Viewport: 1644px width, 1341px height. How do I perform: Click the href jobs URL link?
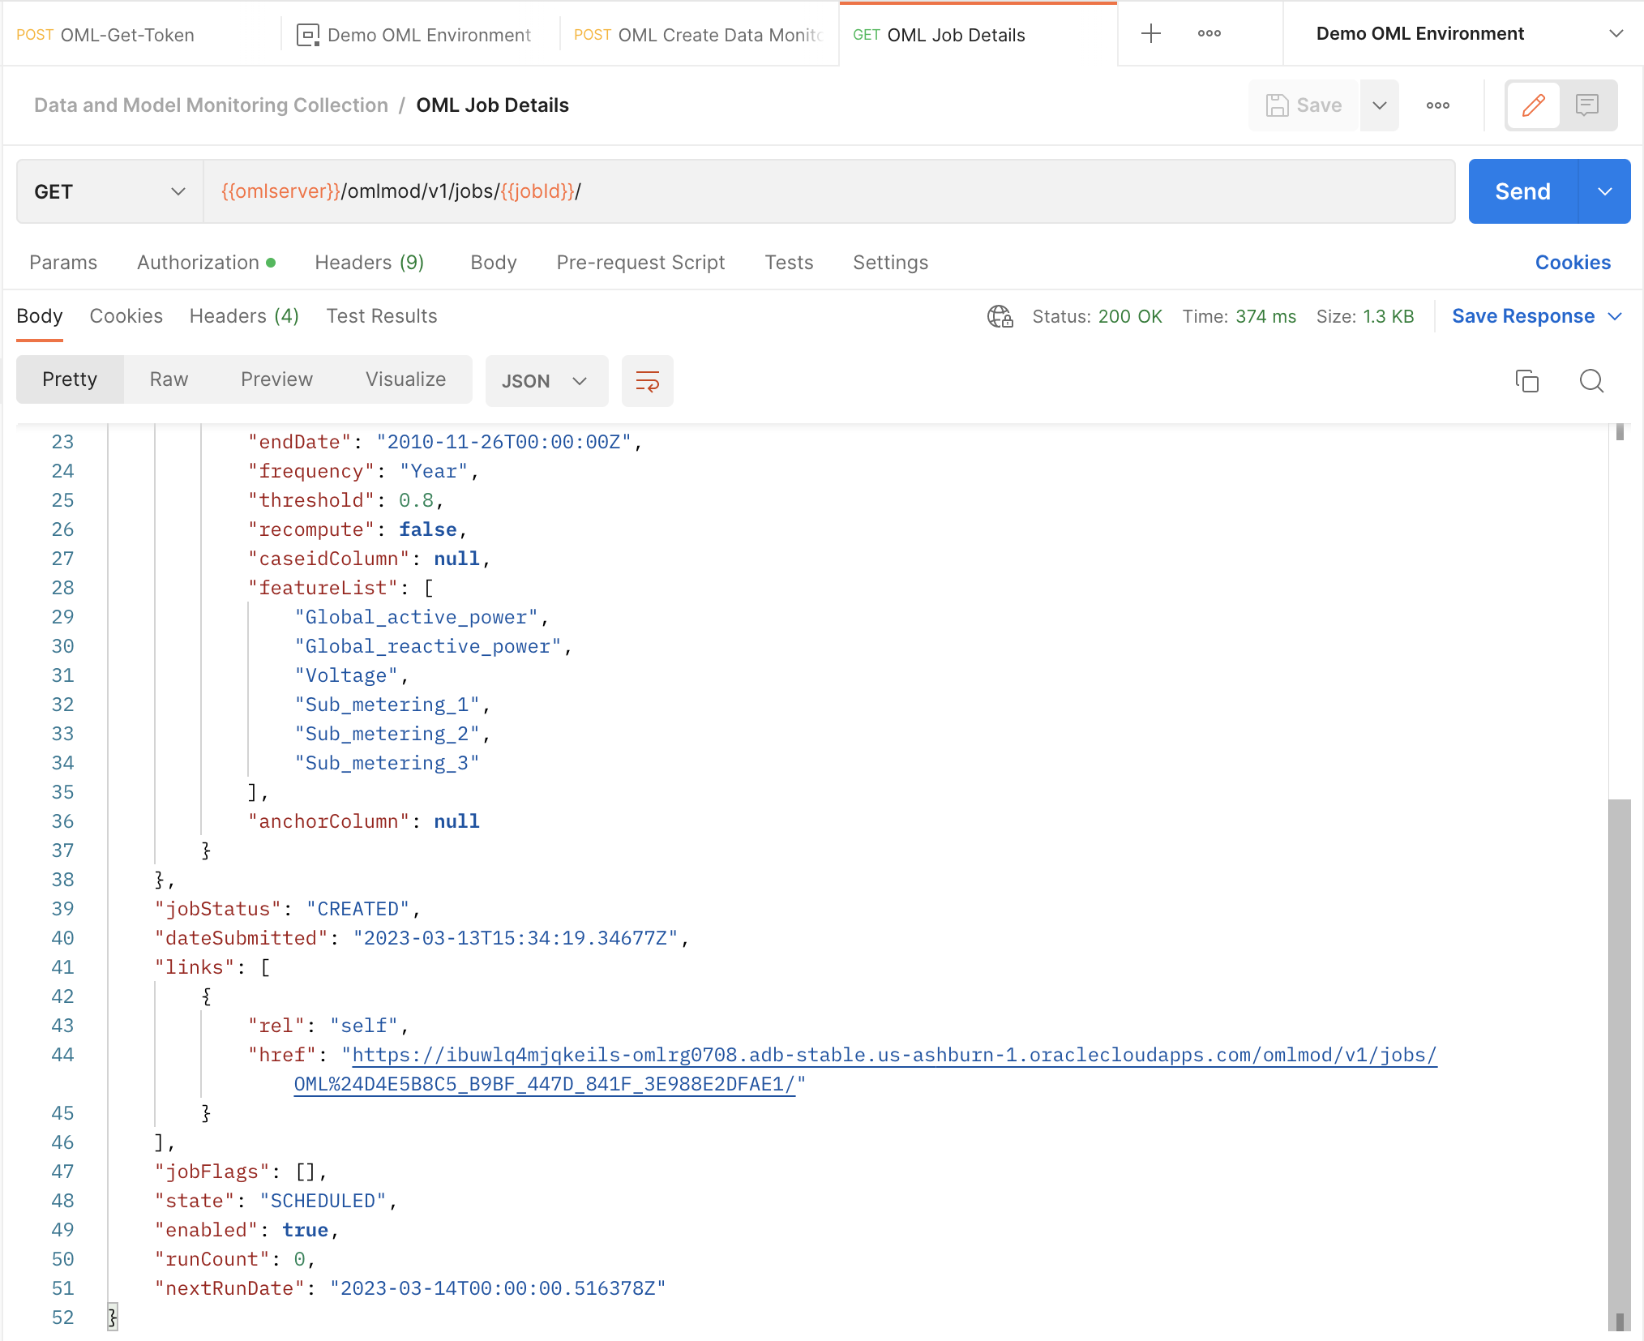892,1055
